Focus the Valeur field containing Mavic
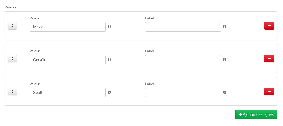Viewport: 283px width, 126px height. (68, 27)
